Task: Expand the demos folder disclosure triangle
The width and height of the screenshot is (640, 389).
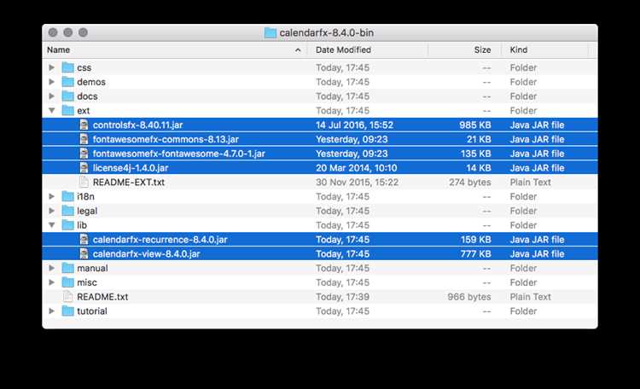Action: click(51, 82)
